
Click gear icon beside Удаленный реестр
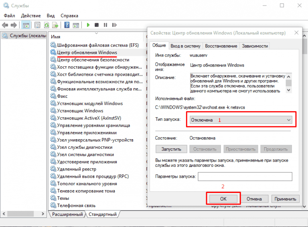53,169
